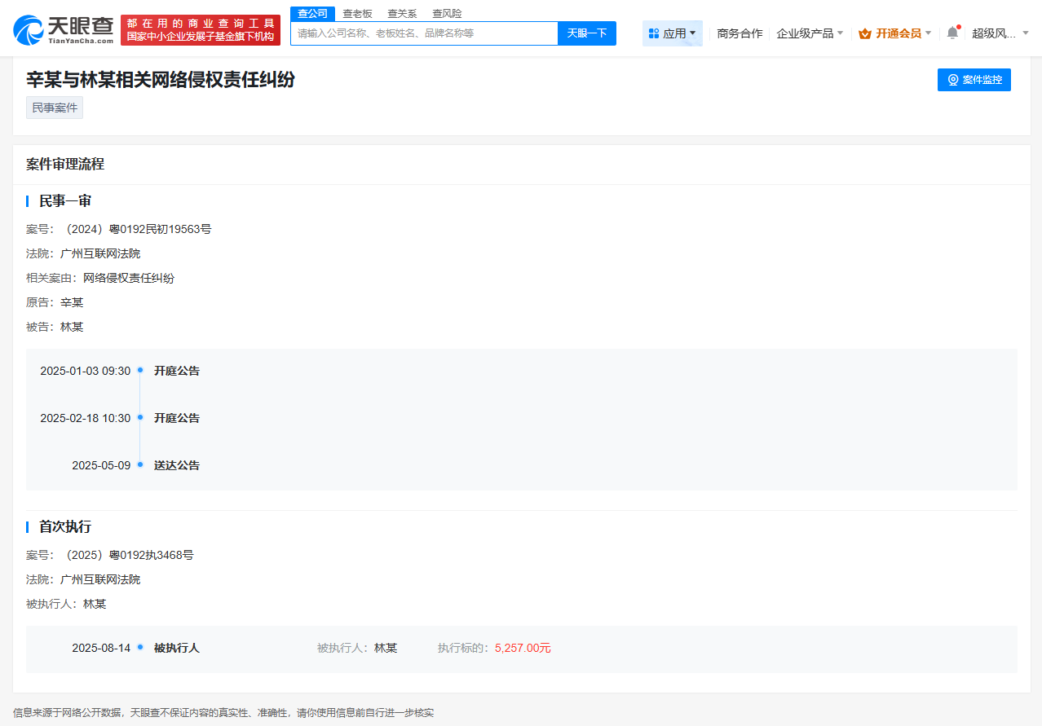This screenshot has height=726, width=1042.
Task: Open the notification bell
Action: (952, 33)
